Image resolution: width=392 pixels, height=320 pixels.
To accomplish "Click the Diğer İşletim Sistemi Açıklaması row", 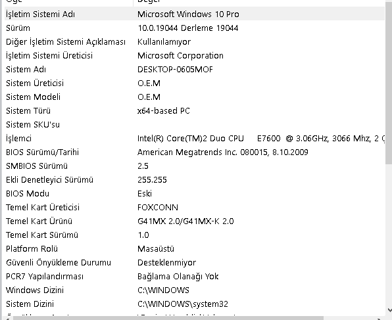I will [195, 41].
